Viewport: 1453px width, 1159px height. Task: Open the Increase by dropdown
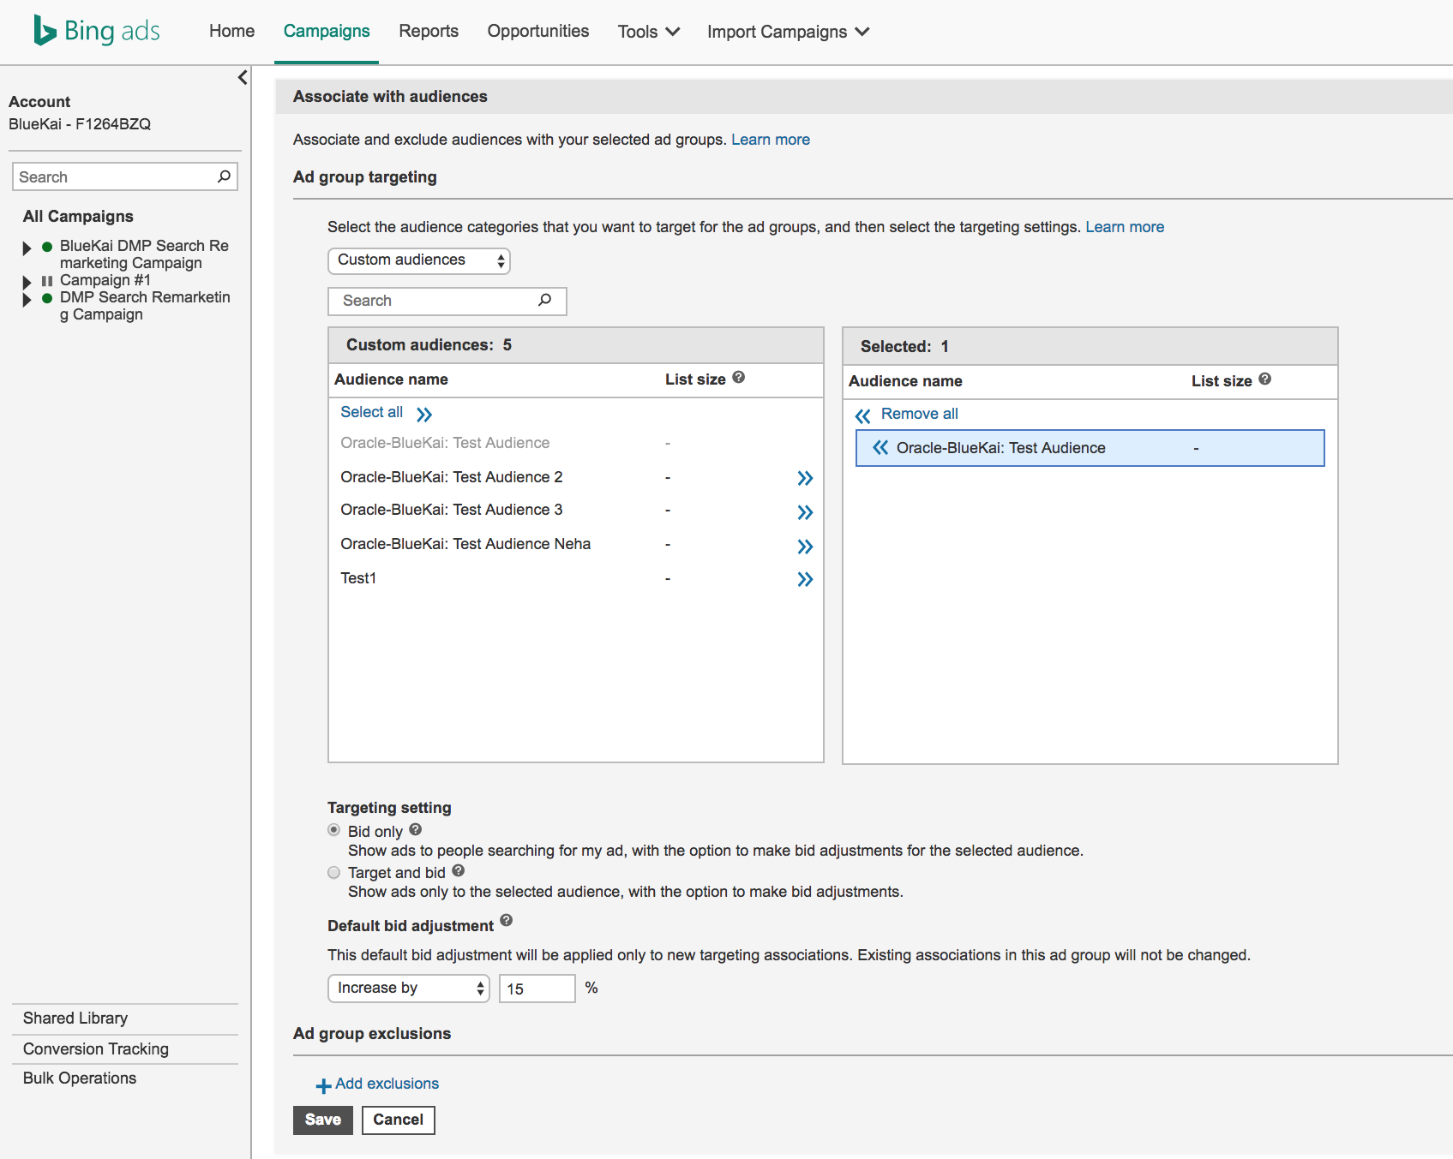point(408,989)
